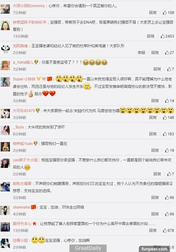Viewport: 176px width, 252px height.
Task: Open Super-小珠珠's profile via username
Action: pyautogui.click(x=24, y=79)
